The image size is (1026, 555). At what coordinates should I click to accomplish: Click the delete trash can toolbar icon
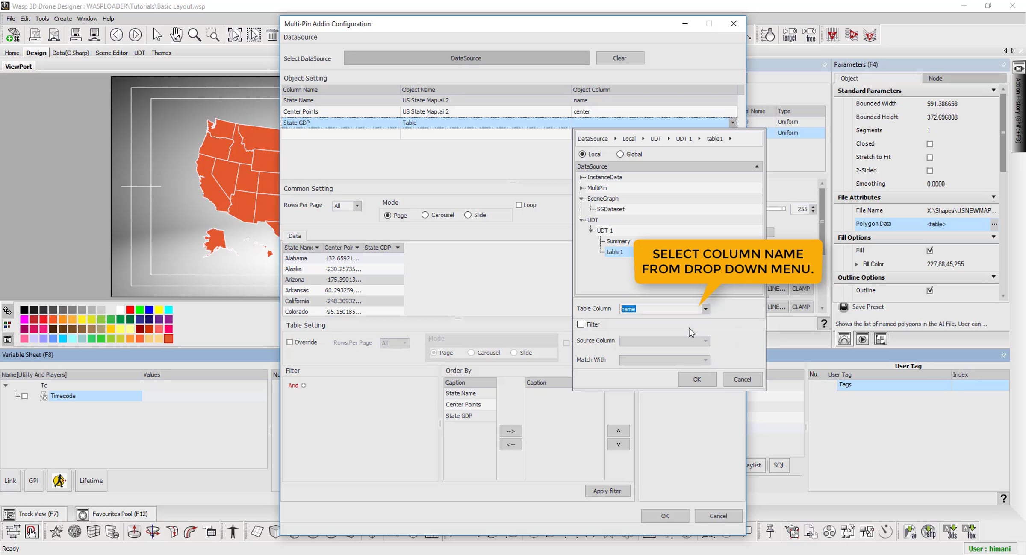[272, 35]
